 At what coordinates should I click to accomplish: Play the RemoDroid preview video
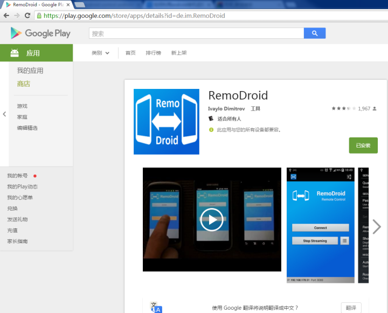point(212,220)
